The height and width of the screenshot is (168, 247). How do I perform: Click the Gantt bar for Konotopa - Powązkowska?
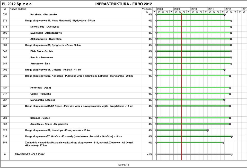pos(182,130)
